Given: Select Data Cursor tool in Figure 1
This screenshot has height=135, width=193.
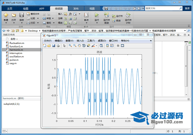Looking at the screenshot, I should [88, 46].
